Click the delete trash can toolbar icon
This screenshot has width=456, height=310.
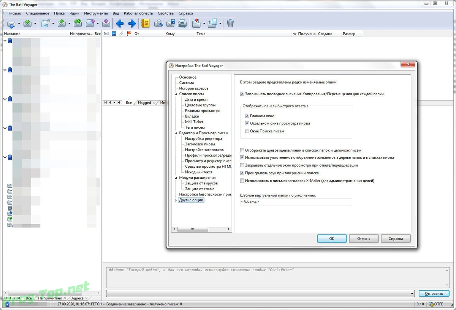[x=230, y=24]
